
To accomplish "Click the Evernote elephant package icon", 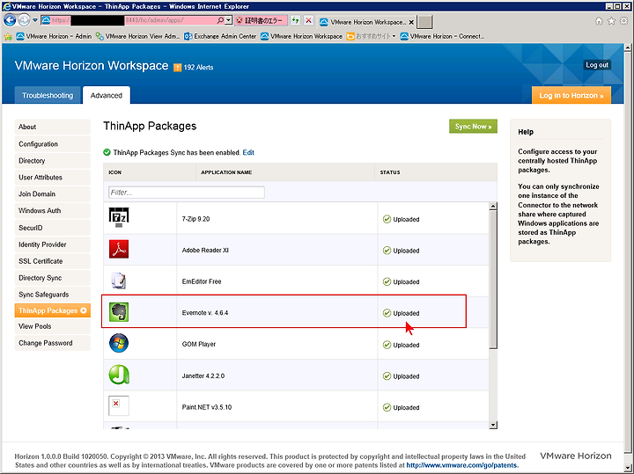I will [x=119, y=312].
